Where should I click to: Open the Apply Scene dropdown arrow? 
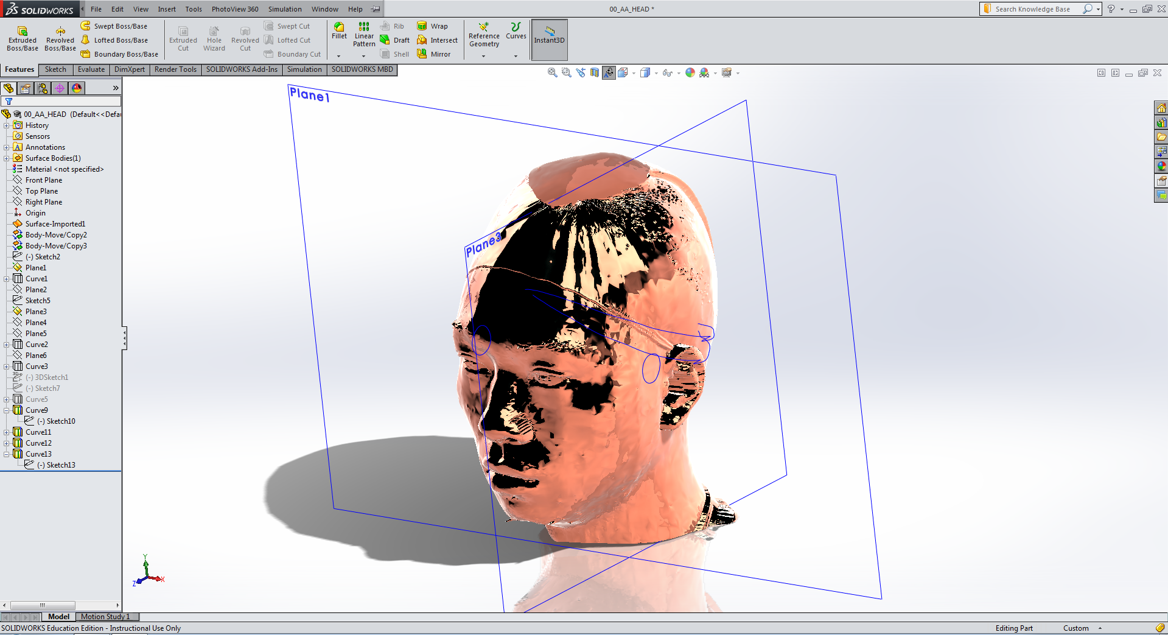[715, 73]
